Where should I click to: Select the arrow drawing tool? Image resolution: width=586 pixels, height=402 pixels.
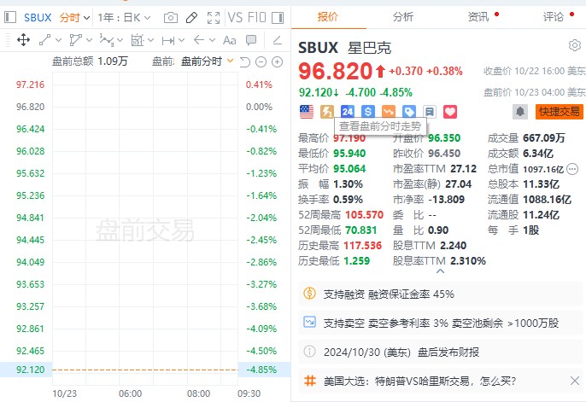(199, 39)
